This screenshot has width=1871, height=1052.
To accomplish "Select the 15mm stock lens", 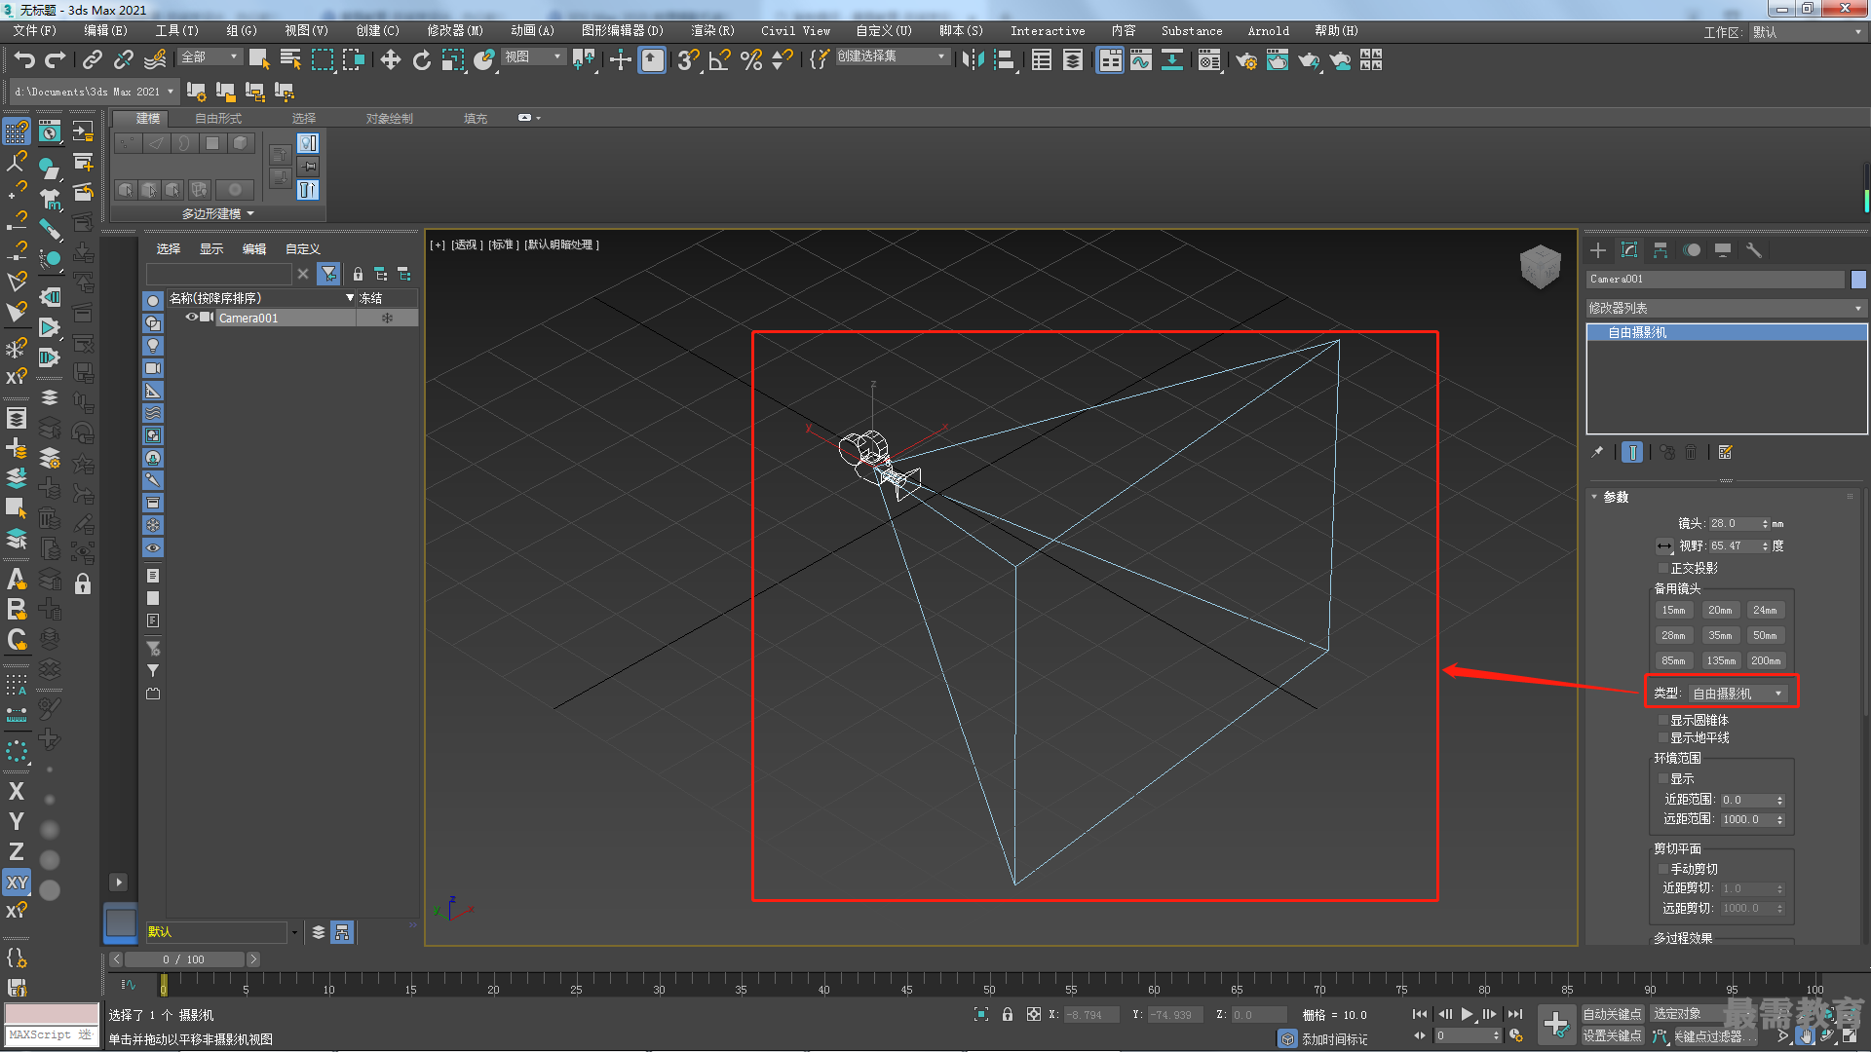I will [1674, 610].
